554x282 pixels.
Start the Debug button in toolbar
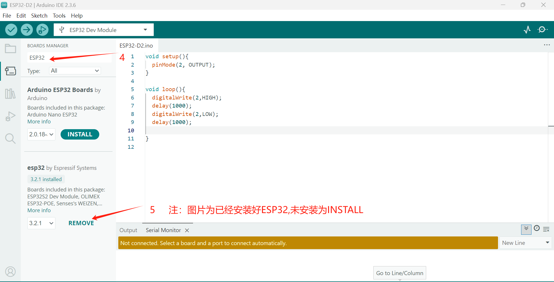click(42, 30)
